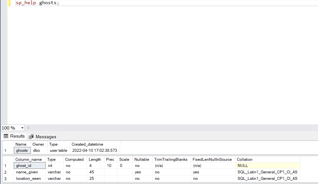Select the varchar type cell for location_seen
The height and width of the screenshot is (184, 318).
pos(55,179)
